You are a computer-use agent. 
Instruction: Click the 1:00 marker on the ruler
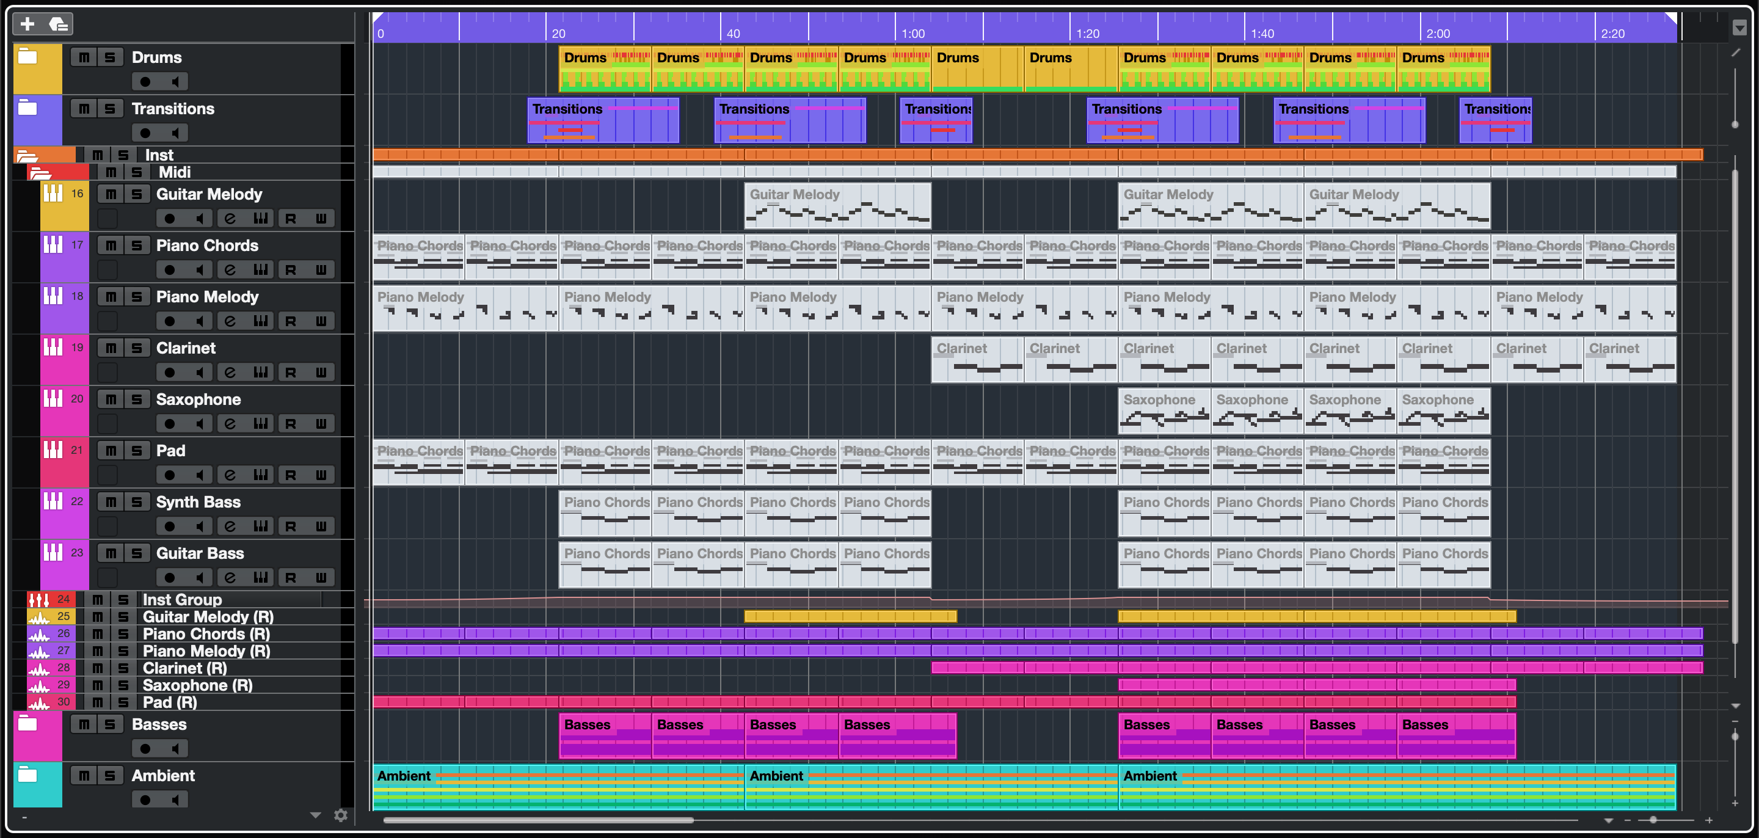tap(912, 34)
